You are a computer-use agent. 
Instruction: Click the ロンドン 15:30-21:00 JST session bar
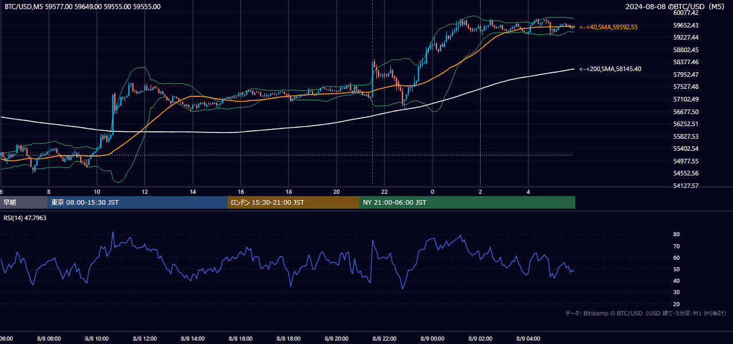coord(294,202)
